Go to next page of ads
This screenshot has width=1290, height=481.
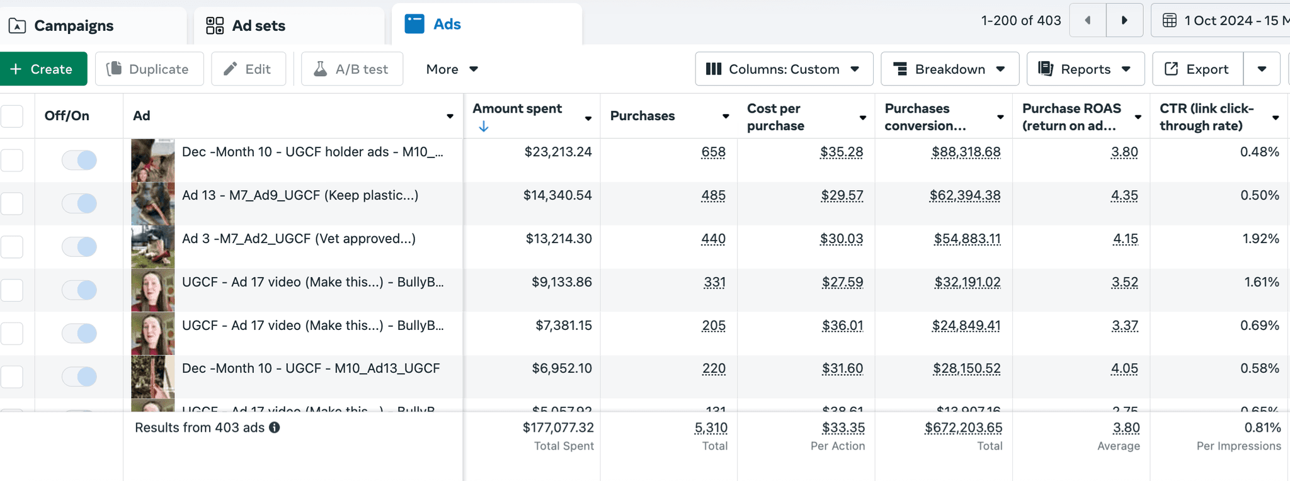(1124, 21)
